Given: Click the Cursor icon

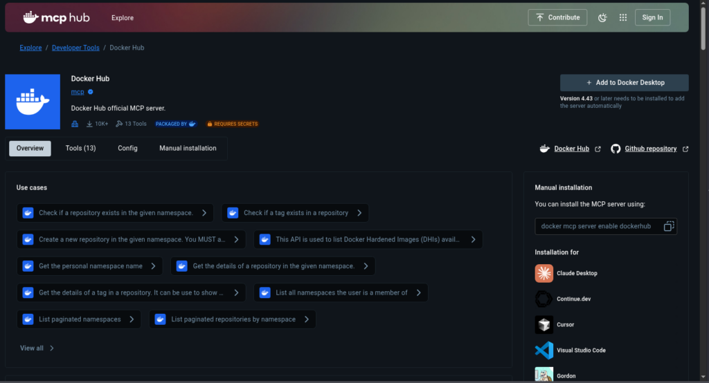Looking at the screenshot, I should click(544, 325).
